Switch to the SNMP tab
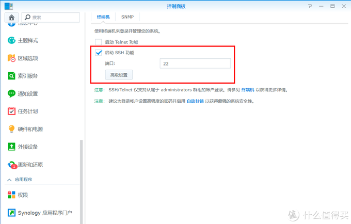Viewport: 351px width, 224px height. (127, 17)
